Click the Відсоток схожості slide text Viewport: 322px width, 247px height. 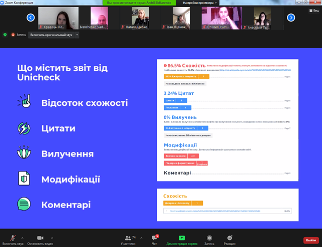click(x=85, y=102)
